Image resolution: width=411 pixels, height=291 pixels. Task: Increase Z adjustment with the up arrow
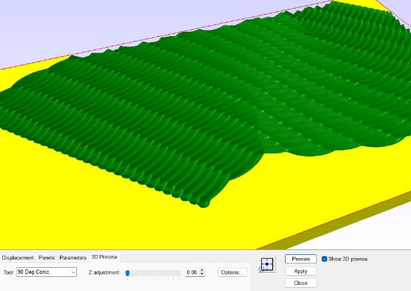[202, 270]
